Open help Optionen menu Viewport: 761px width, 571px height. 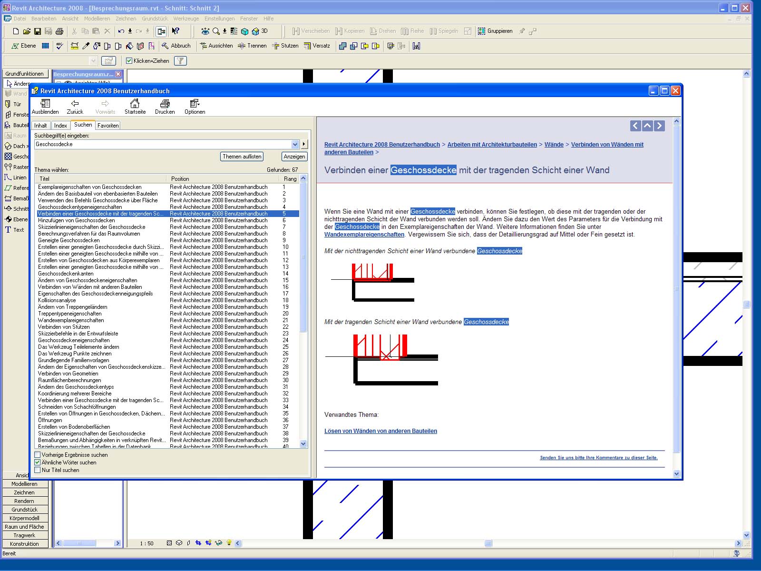[195, 107]
